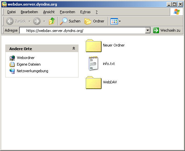Screen dimensions: 185x151
Task: Open the Back history dropdown arrow
Action: click(x=30, y=21)
